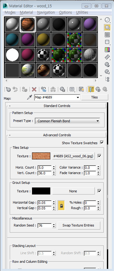Click the 3ds Max title bar icon

[x=5, y=6]
